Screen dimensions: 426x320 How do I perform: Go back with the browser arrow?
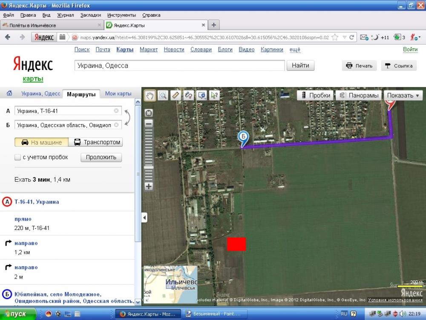[x=8, y=37]
